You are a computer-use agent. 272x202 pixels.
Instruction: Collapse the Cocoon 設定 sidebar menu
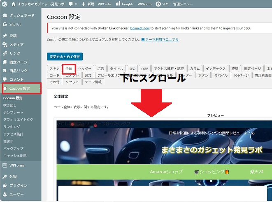pos(20,89)
